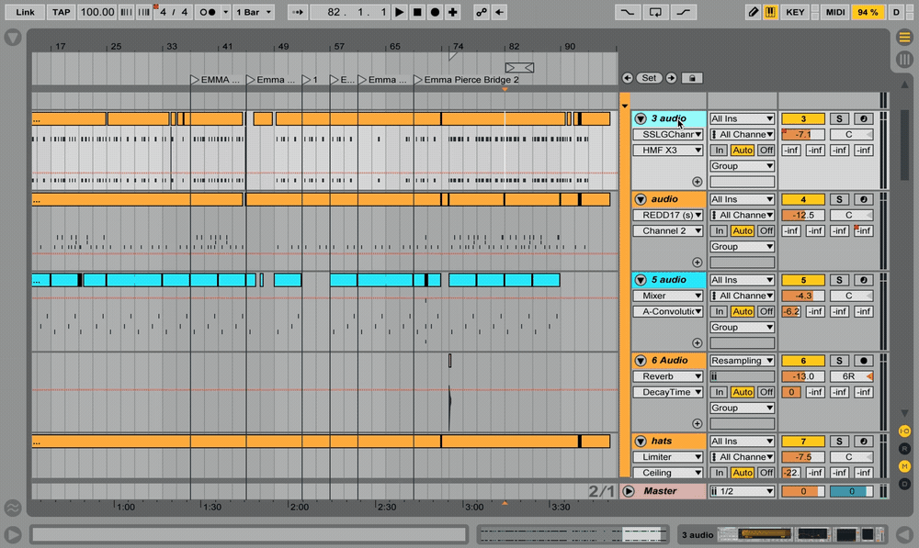
Task: Collapse the 5 audio track with its triangle
Action: click(640, 279)
